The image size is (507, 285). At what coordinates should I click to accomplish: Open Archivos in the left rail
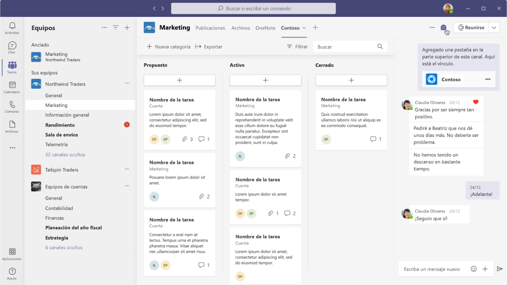click(x=12, y=127)
